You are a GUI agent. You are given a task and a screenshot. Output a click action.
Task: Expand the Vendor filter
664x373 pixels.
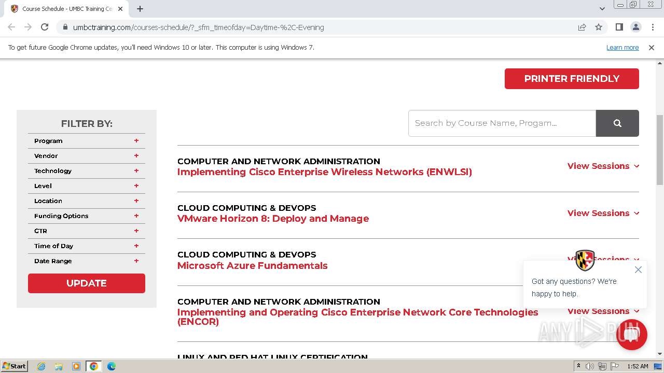(x=87, y=156)
